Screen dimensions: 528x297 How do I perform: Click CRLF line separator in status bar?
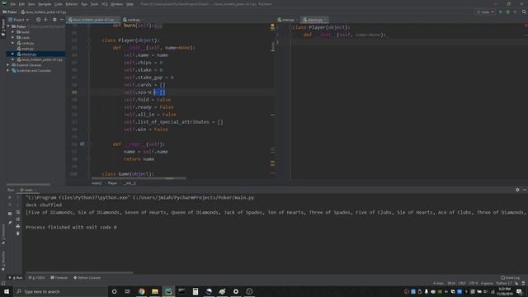(462, 283)
